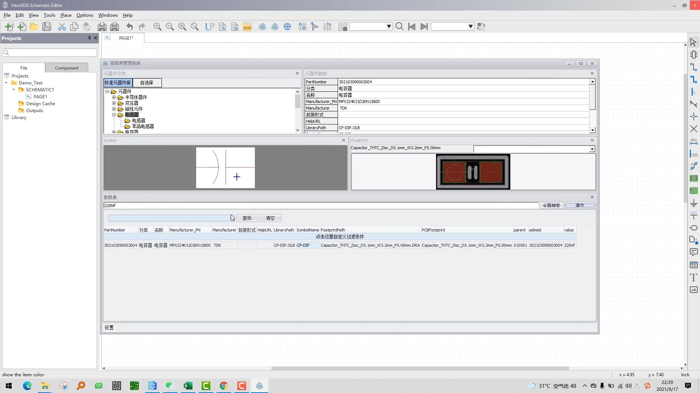Click the 查找 search button
700x393 pixels.
pyautogui.click(x=247, y=218)
